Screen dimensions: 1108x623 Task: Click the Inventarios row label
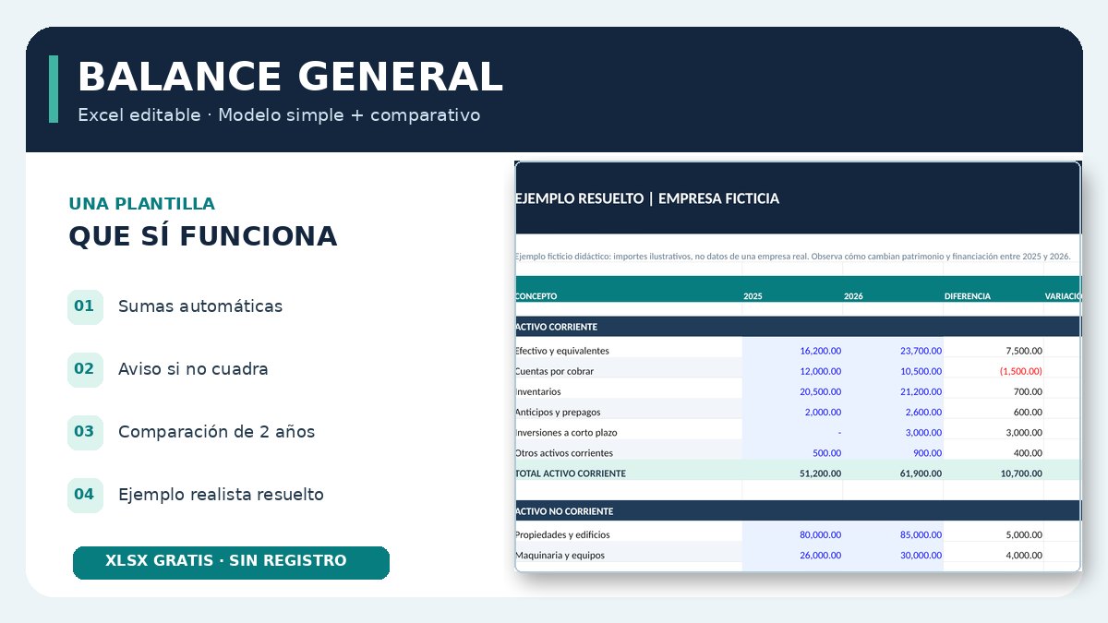click(x=537, y=391)
